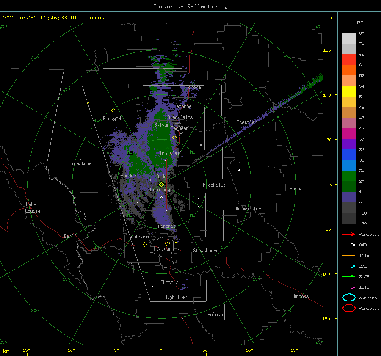This screenshot has height=356, width=381.
Task: Click the Brooks city label
Action: [301, 296]
